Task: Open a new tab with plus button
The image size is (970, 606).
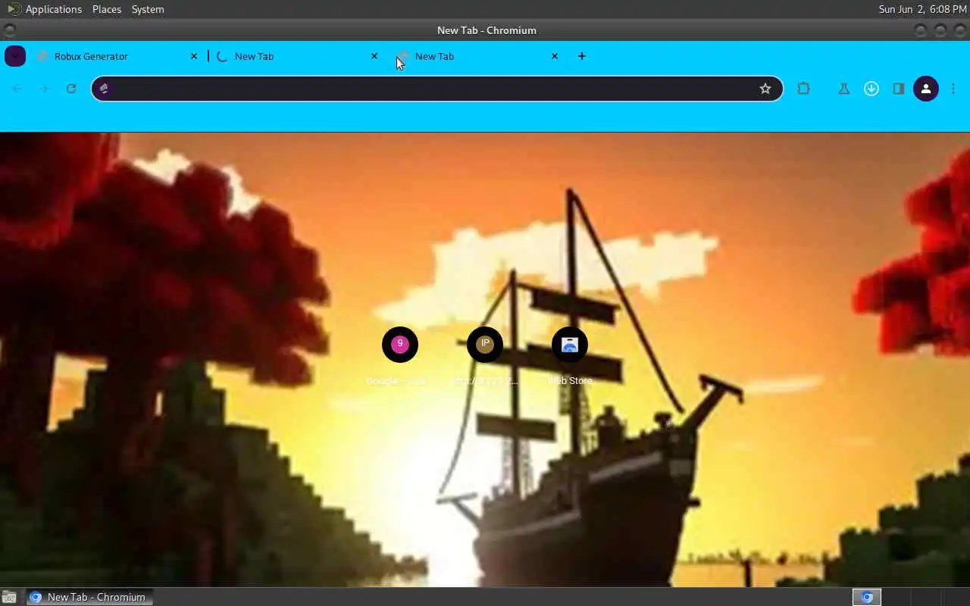Action: [582, 56]
